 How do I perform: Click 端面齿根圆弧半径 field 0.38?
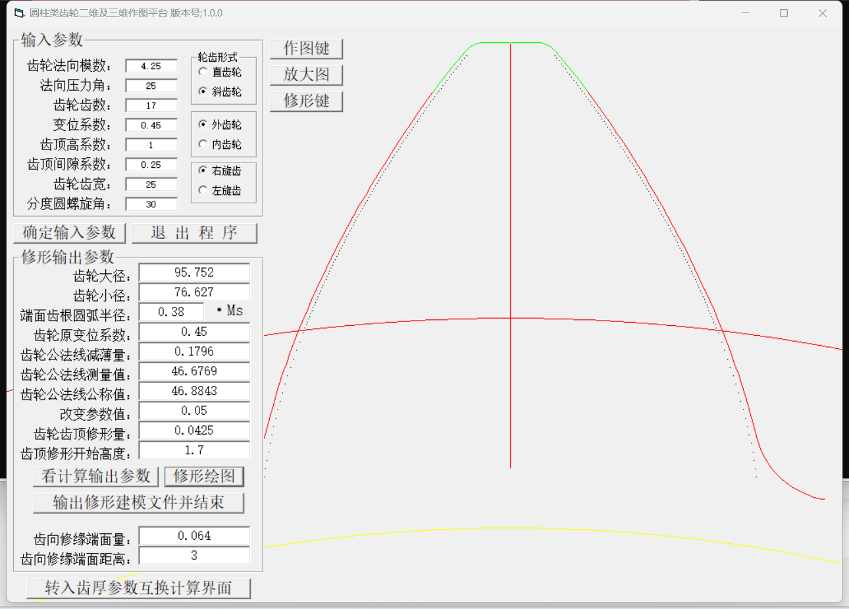point(171,312)
